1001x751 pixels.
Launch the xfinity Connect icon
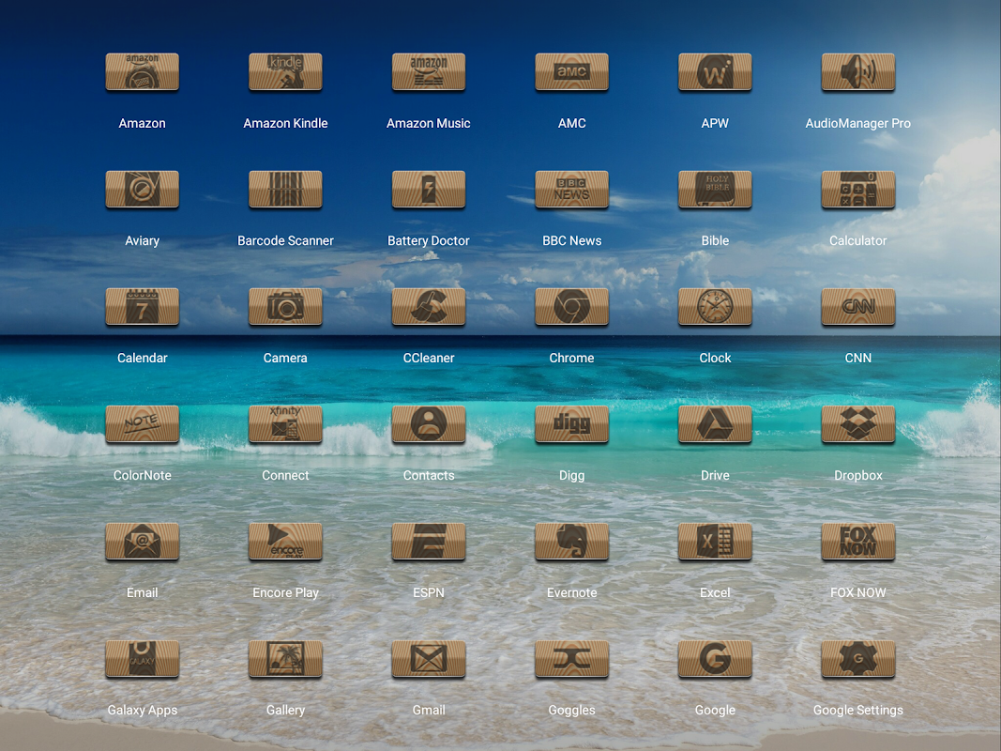tap(285, 424)
